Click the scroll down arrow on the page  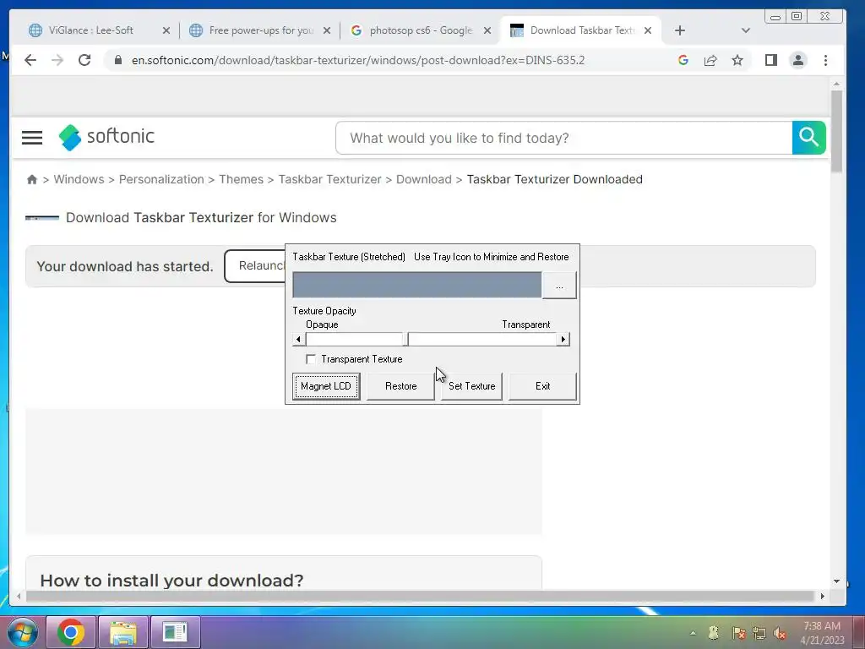coord(836,581)
